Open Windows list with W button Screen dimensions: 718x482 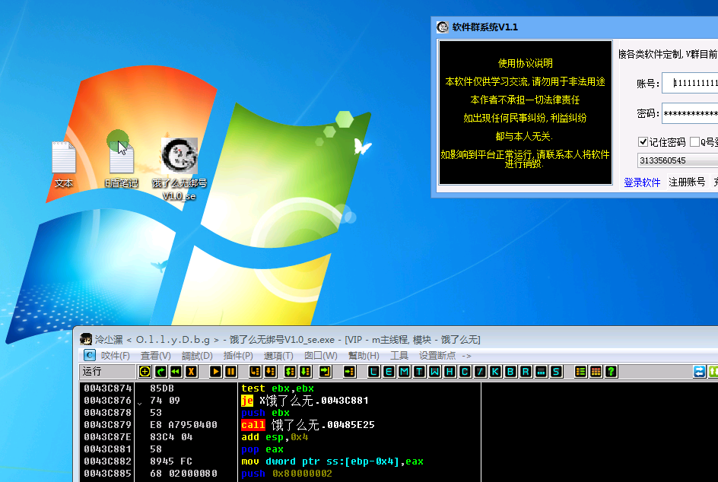coord(434,372)
